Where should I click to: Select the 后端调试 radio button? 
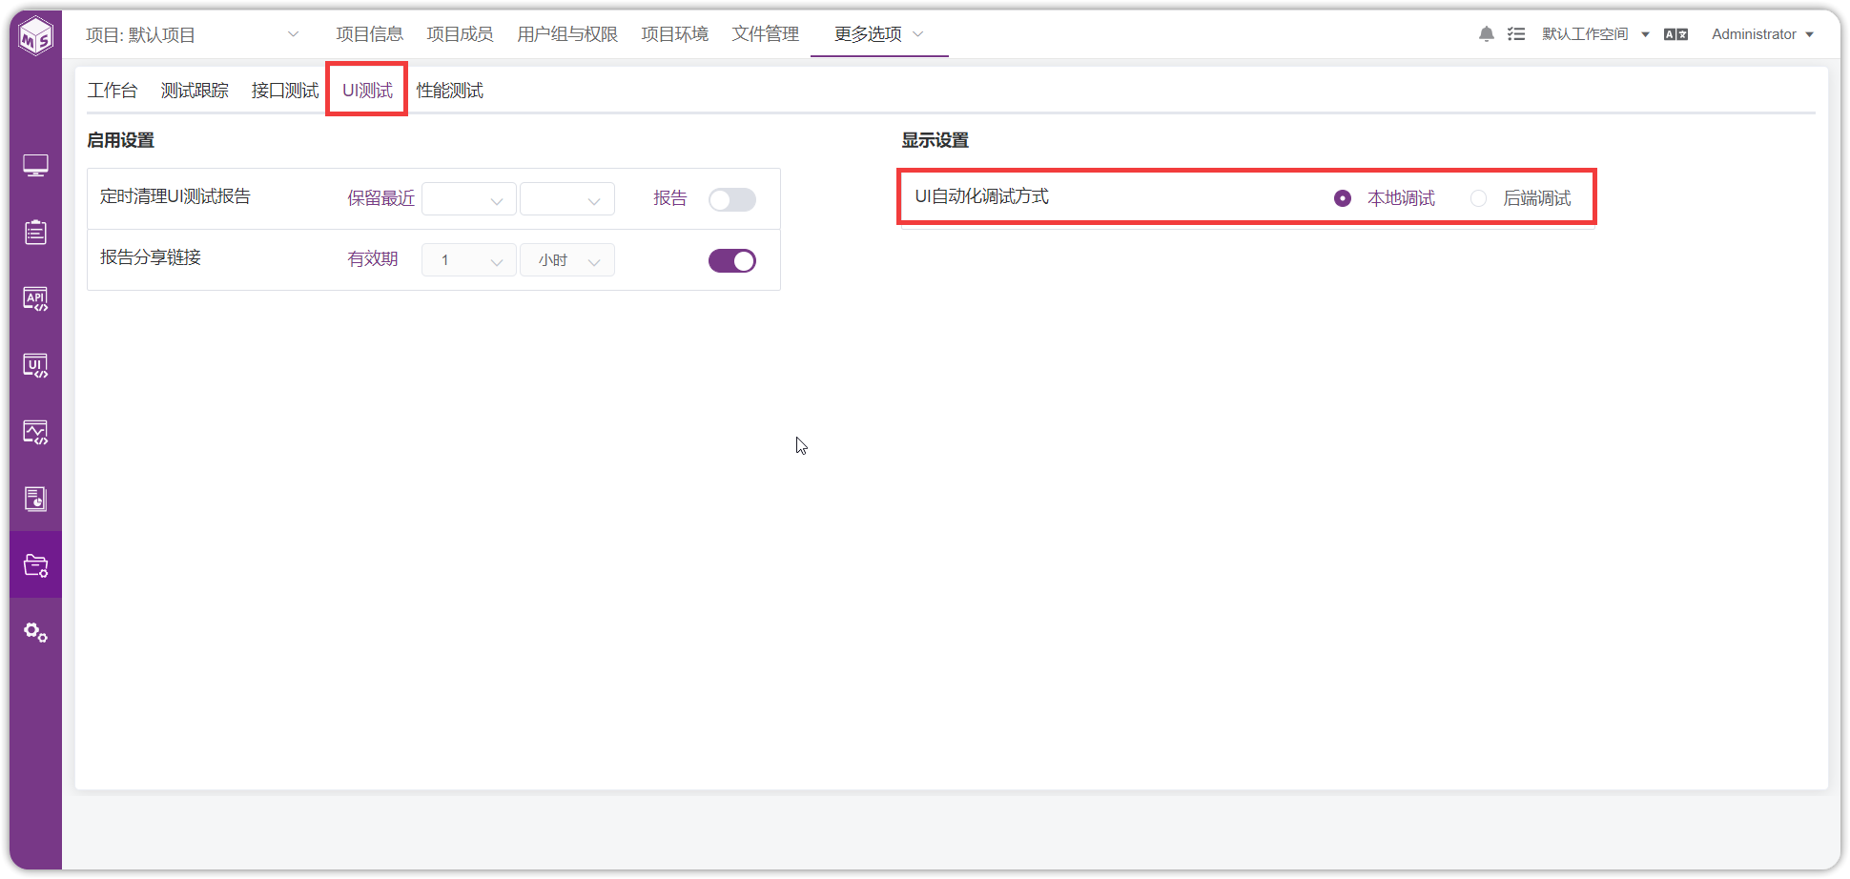pos(1478,198)
